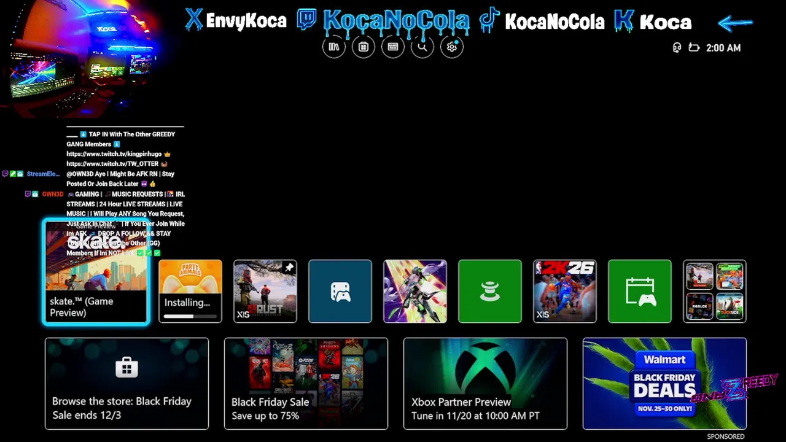The height and width of the screenshot is (442, 786).
Task: Click the twitch.tv/kingpinhugo link in chat
Action: tap(114, 154)
